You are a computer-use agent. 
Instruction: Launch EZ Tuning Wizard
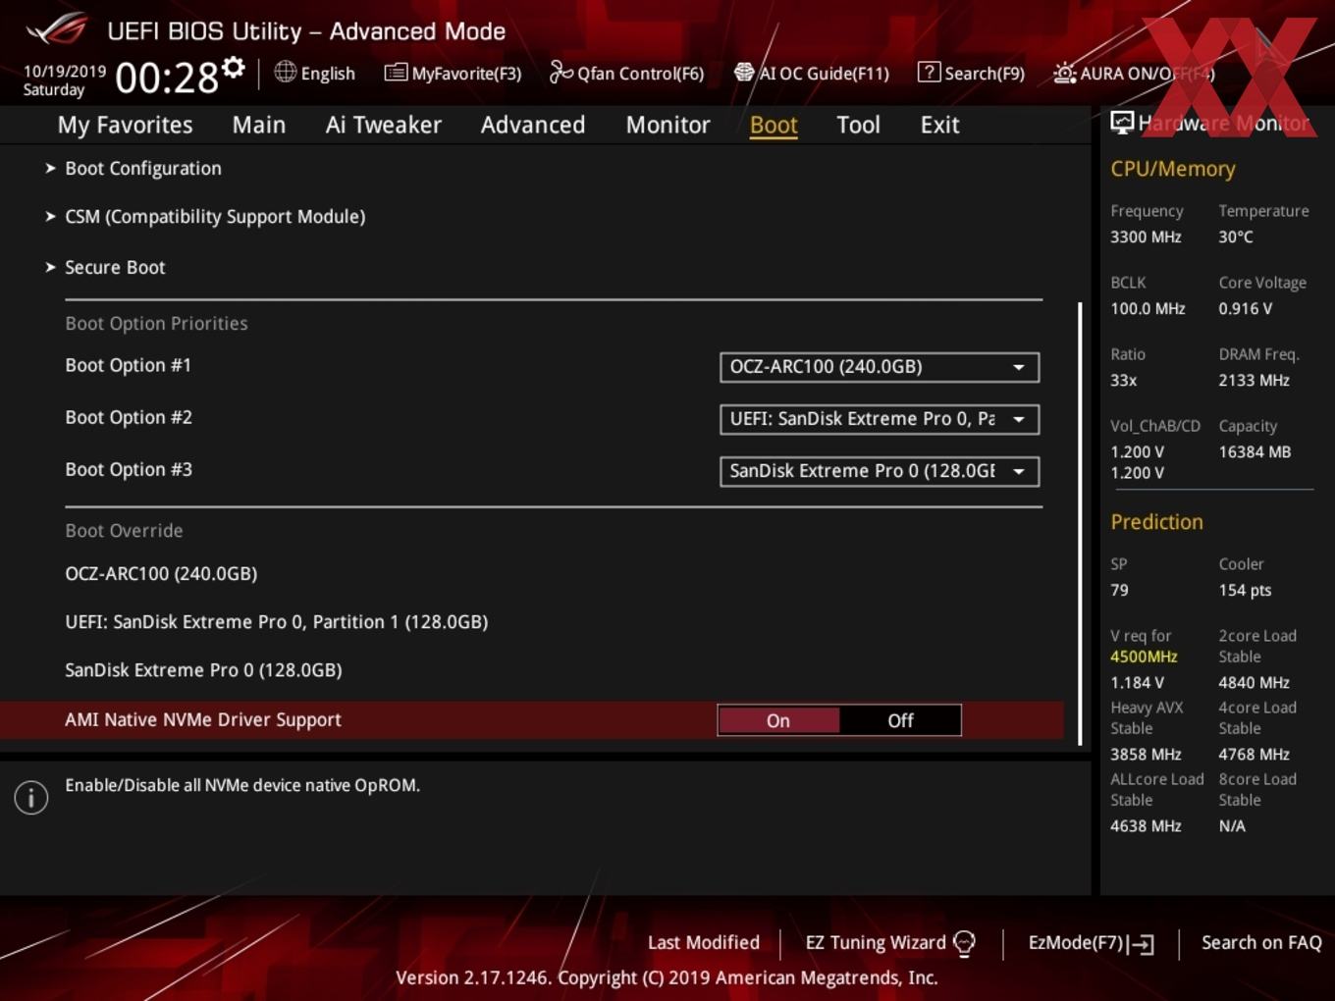pyautogui.click(x=876, y=943)
